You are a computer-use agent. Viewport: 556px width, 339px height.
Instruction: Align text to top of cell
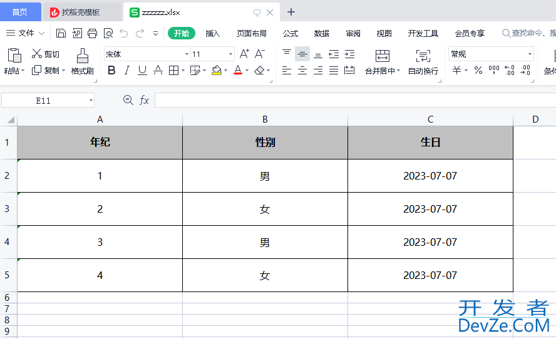tap(287, 54)
